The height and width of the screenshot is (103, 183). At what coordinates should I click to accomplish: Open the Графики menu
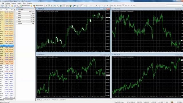[x=14, y=3]
